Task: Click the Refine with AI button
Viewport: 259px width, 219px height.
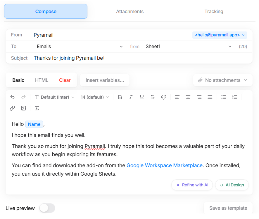Action: [x=192, y=185]
